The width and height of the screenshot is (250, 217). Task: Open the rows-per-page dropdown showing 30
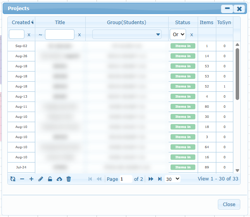172,179
